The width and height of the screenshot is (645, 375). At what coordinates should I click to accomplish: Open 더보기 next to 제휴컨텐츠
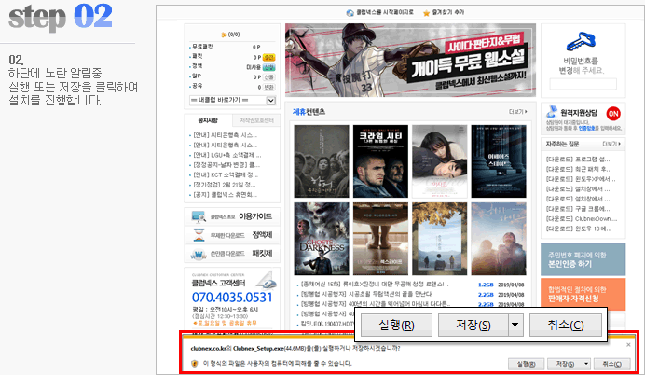[518, 112]
